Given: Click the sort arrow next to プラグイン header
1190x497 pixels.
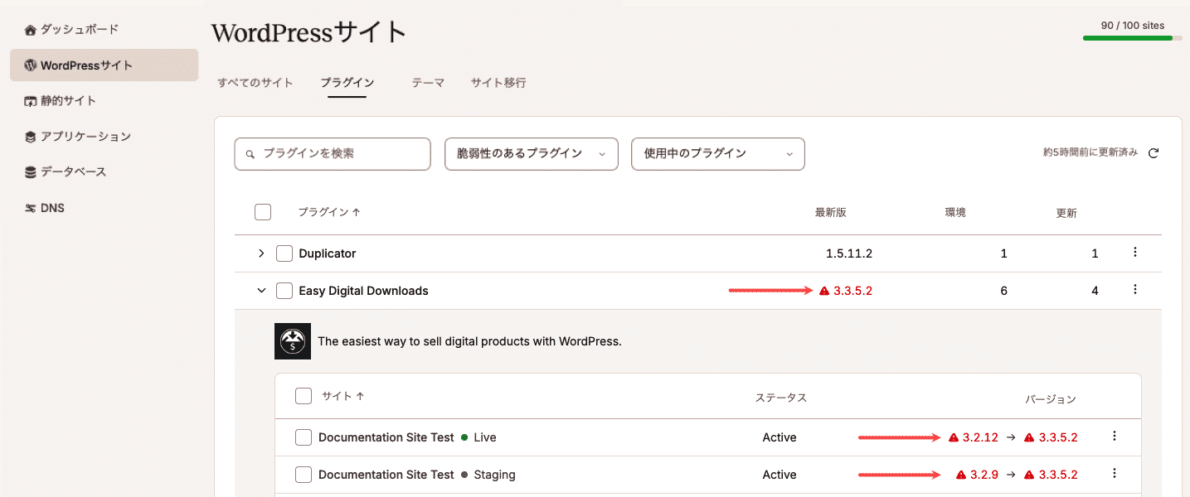Looking at the screenshot, I should click(356, 212).
